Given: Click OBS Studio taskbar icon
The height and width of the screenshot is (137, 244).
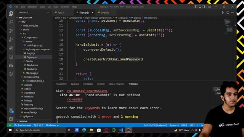Looking at the screenshot, I should click(128, 130).
